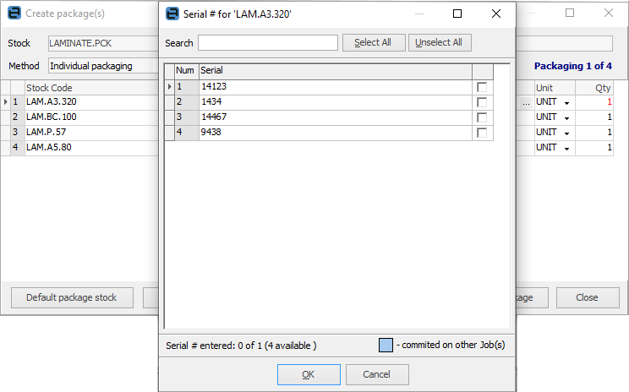The width and height of the screenshot is (629, 392).
Task: Click row indicator arrow of serial row 1
Action: tap(169, 87)
